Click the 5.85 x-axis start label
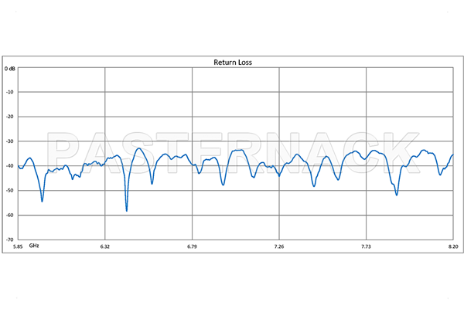The height and width of the screenshot is (309, 464). pyautogui.click(x=8, y=246)
